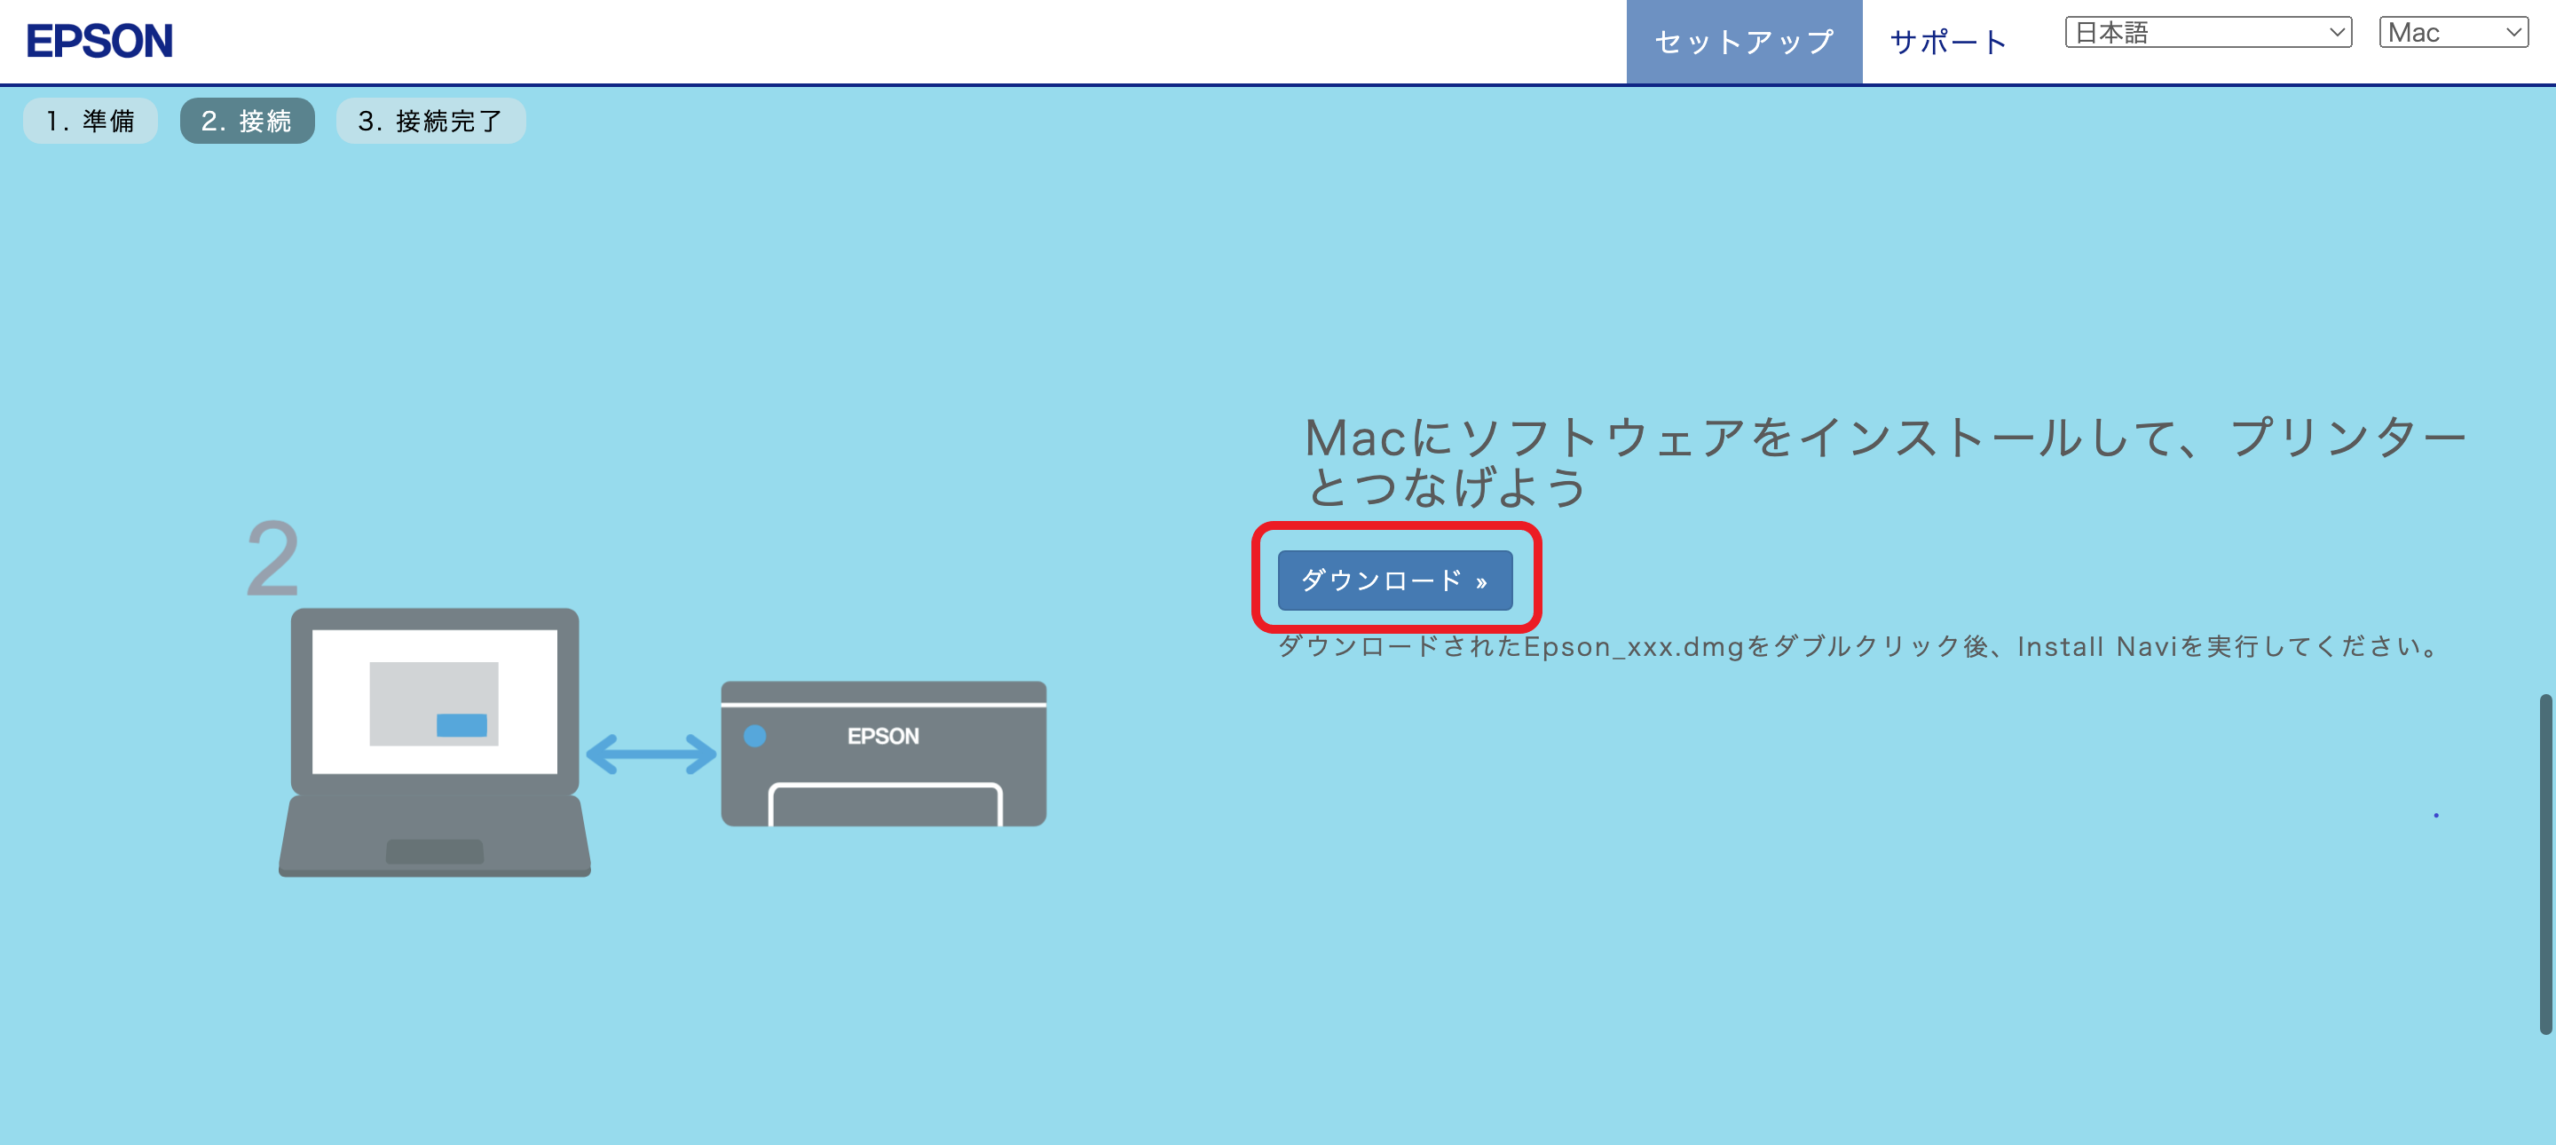2556x1145 pixels.
Task: Click the small blue button on laptop screen
Action: (461, 725)
